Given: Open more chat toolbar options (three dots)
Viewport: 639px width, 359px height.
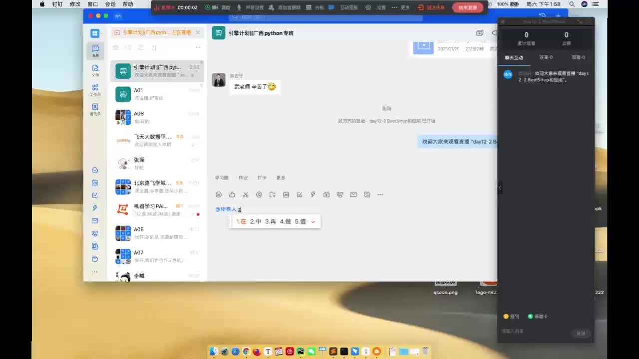Looking at the screenshot, I should pos(380,194).
